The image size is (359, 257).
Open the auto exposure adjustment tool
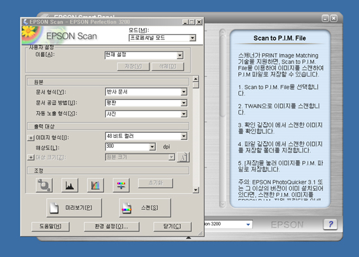(x=44, y=185)
